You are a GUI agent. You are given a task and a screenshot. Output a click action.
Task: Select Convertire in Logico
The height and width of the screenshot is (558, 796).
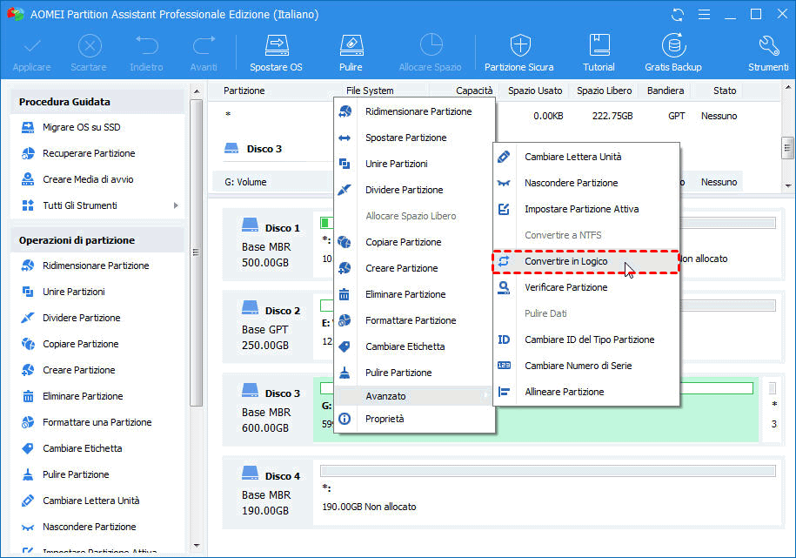(x=586, y=261)
